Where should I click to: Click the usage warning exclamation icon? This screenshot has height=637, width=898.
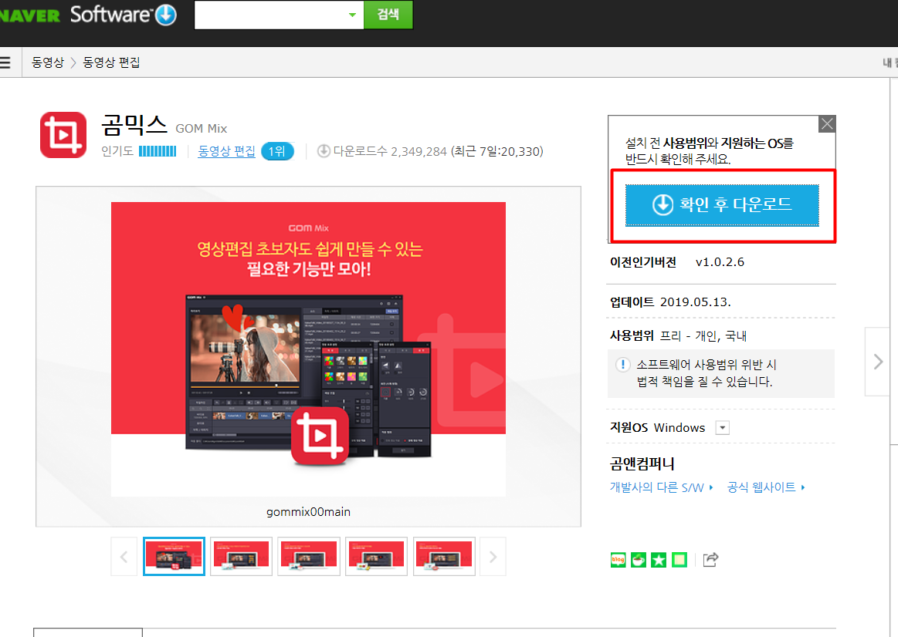(622, 364)
